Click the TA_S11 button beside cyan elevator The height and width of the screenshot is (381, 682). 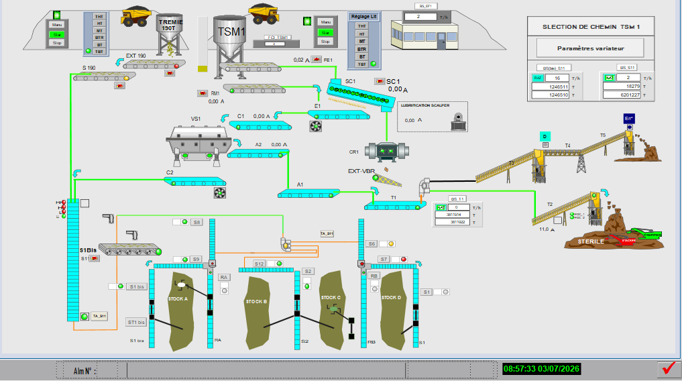pyautogui.click(x=99, y=316)
